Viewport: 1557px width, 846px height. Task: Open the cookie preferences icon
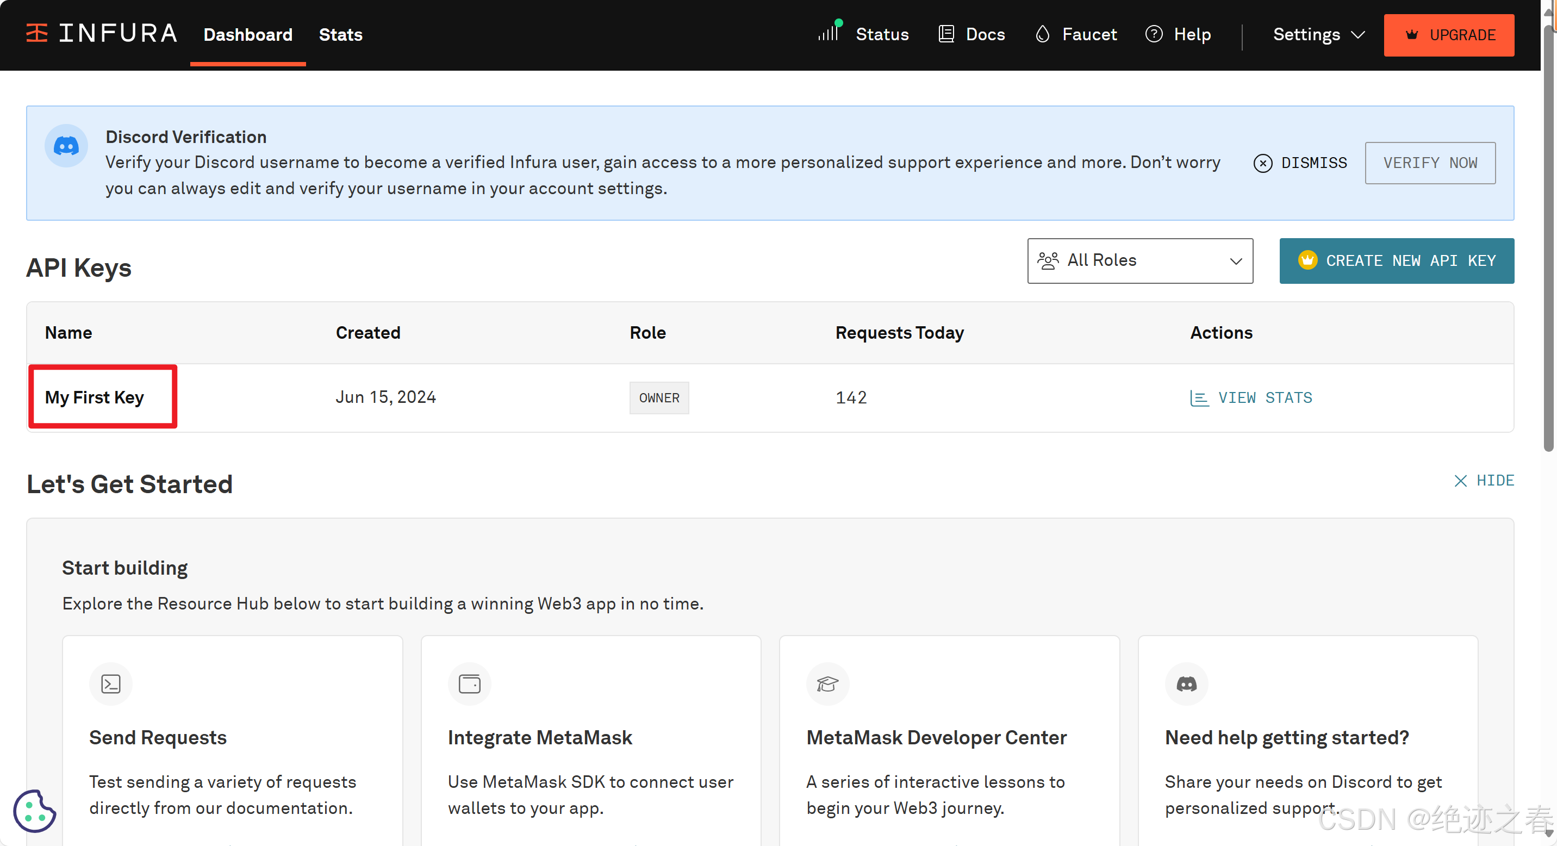pos(34,812)
